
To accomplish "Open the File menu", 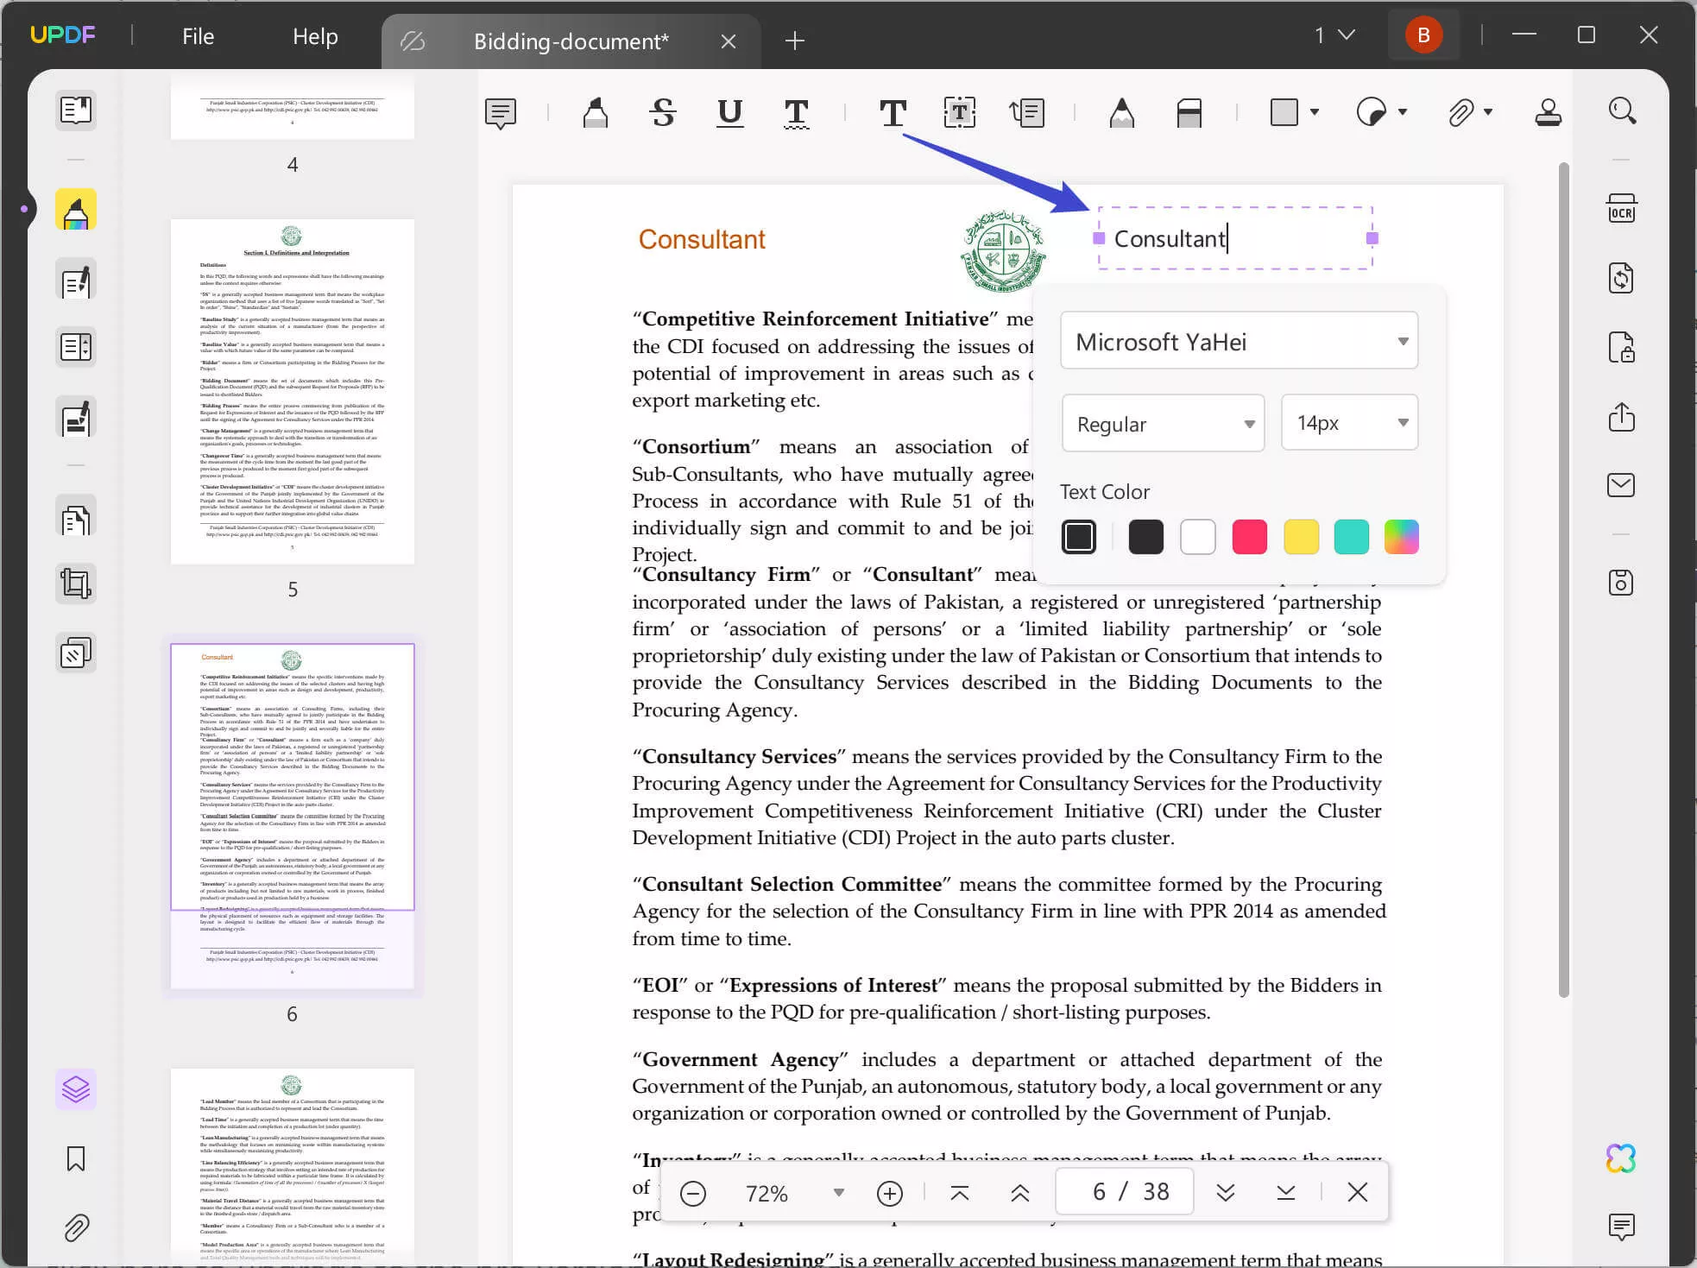I will click(x=198, y=35).
